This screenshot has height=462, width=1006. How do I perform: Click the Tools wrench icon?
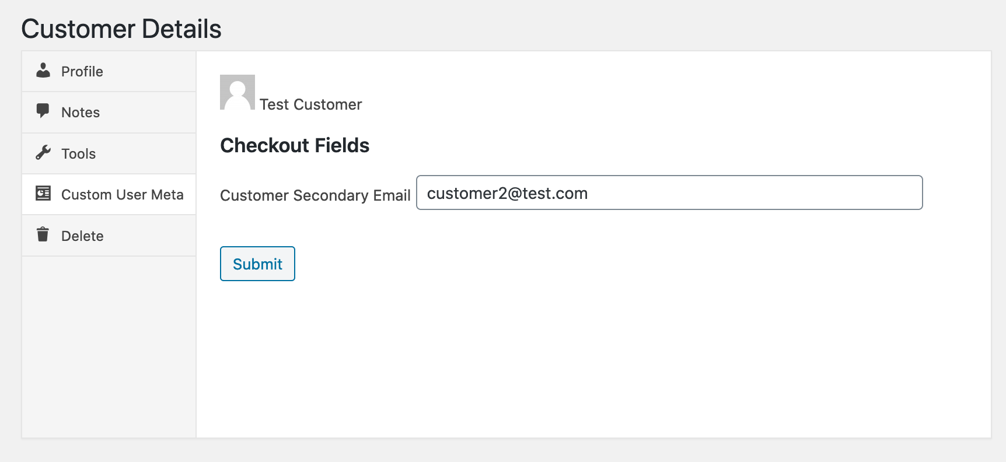(43, 153)
